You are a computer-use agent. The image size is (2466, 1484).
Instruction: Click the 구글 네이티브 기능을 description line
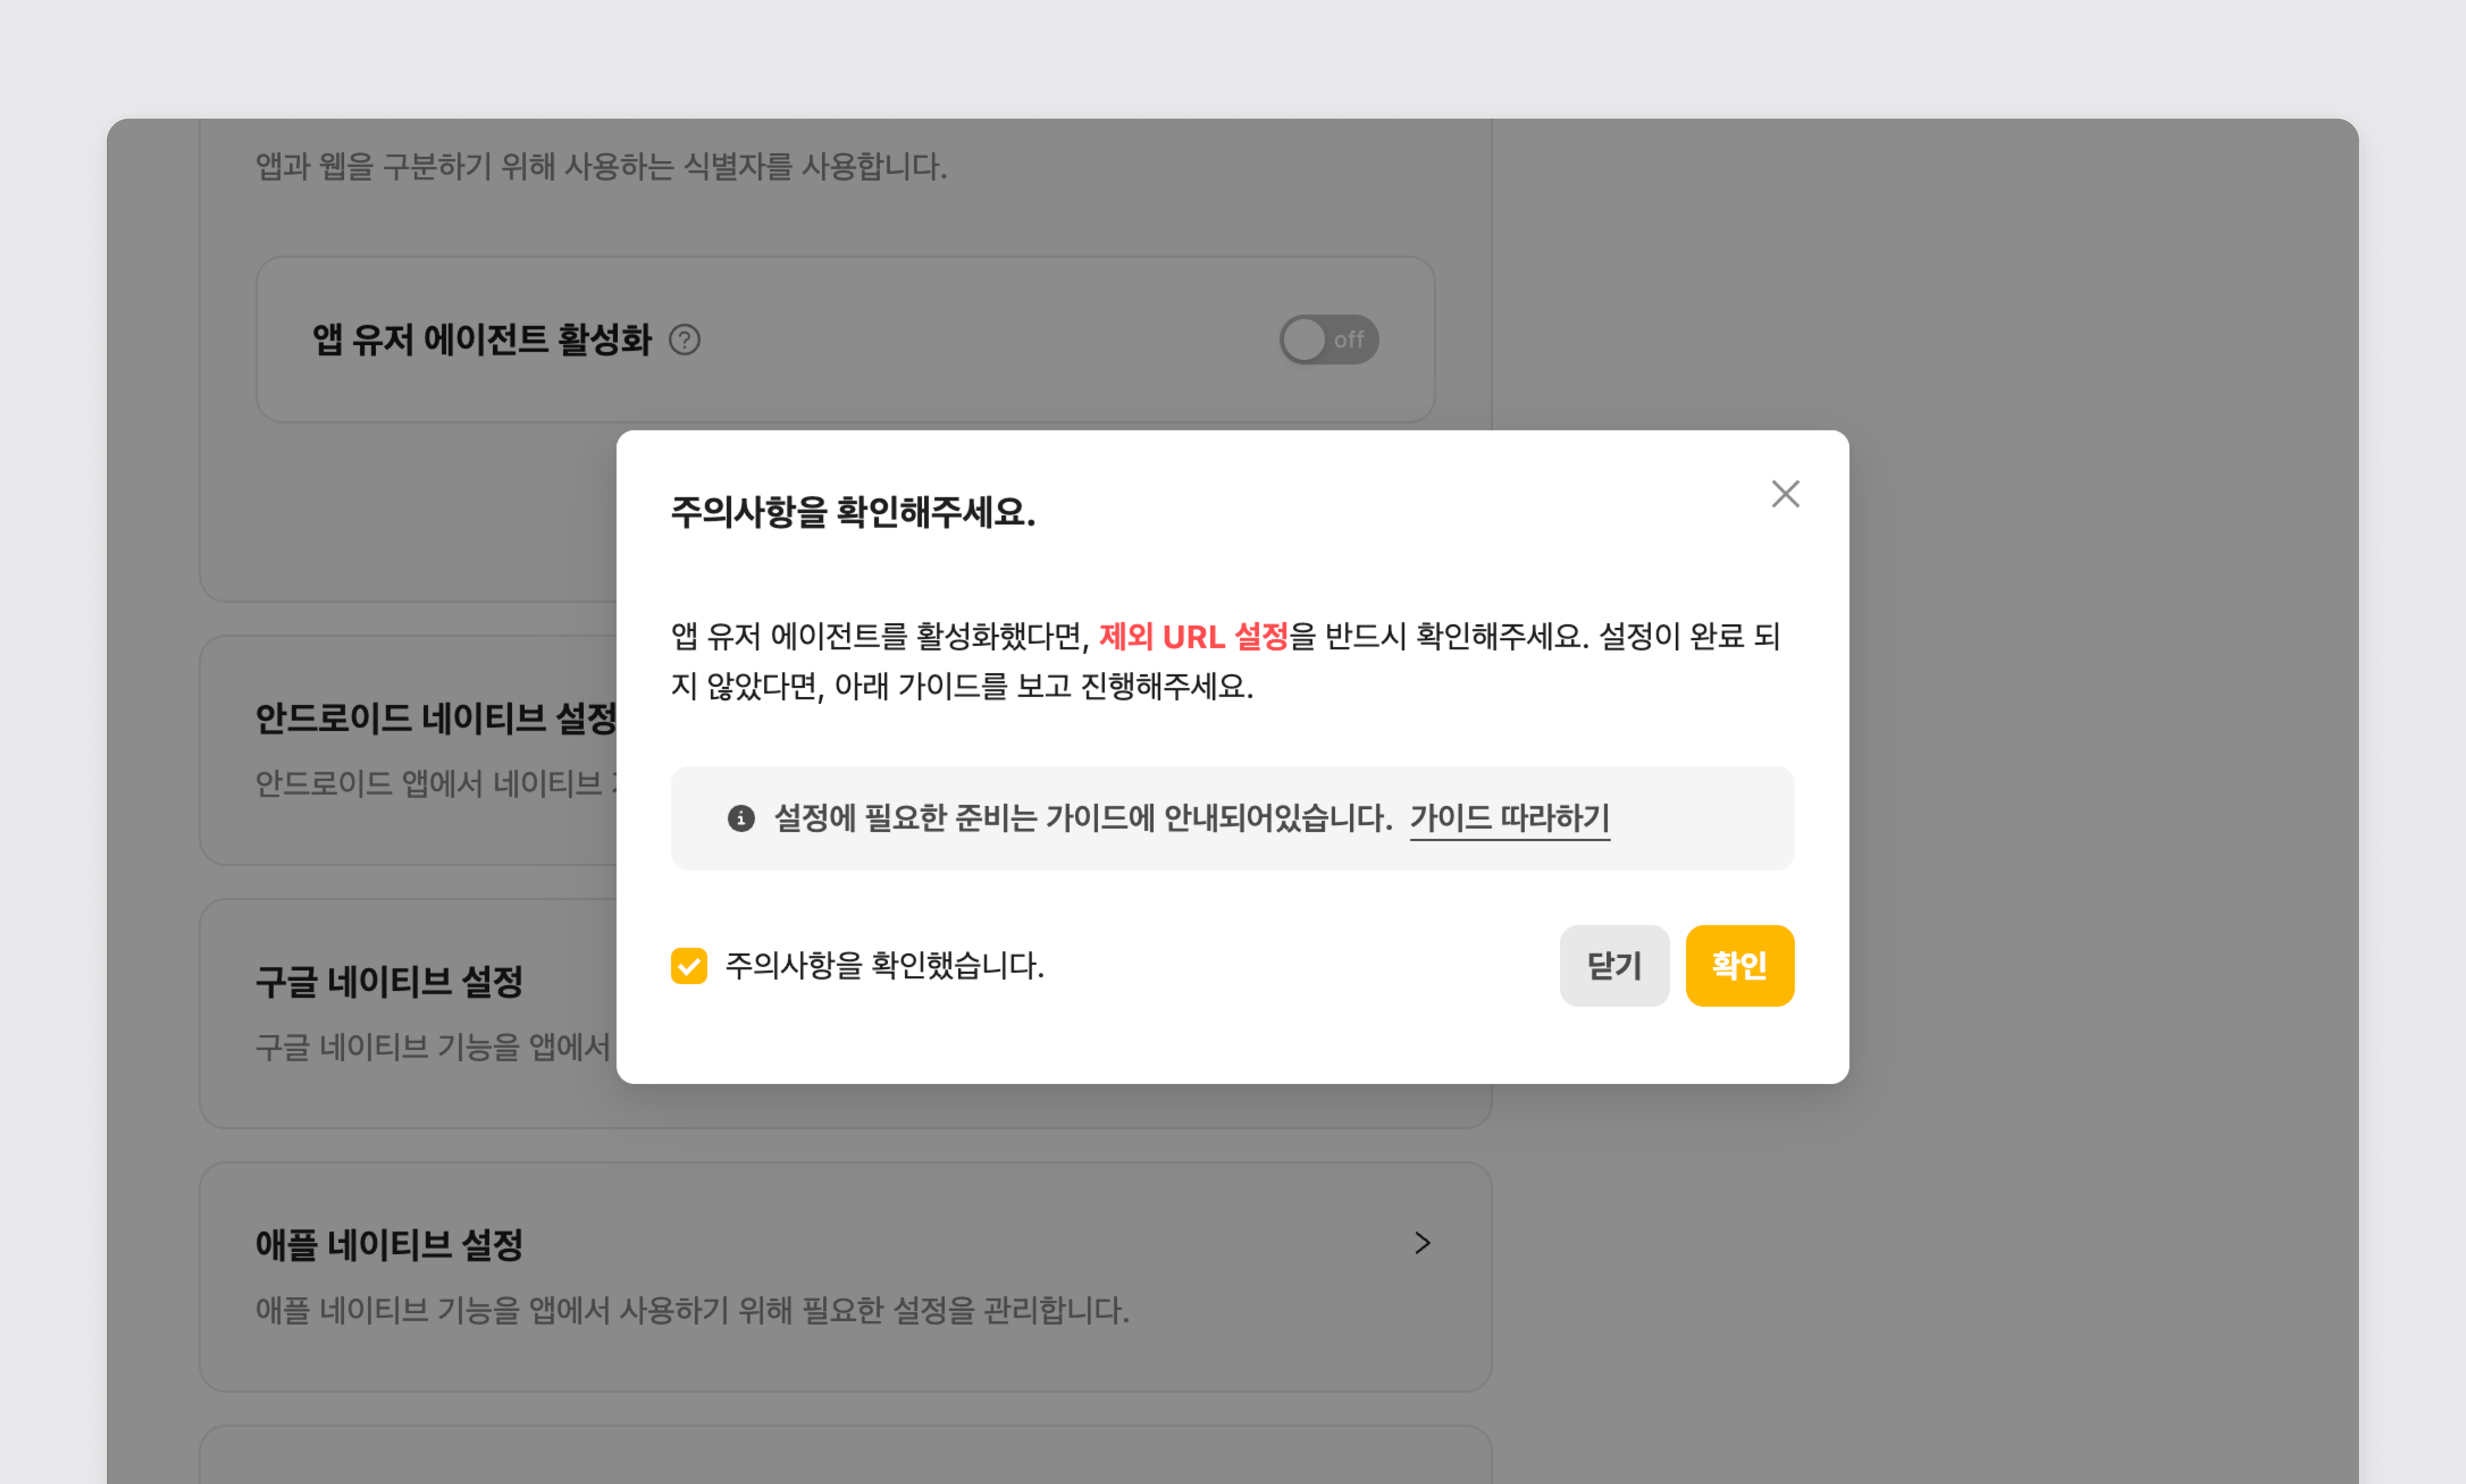[432, 1047]
